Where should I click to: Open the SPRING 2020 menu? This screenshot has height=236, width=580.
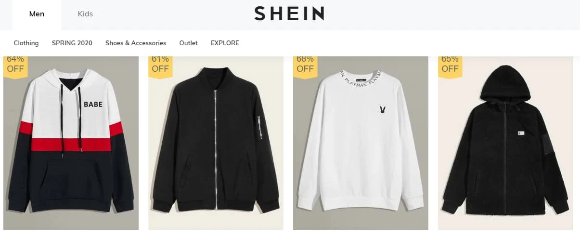point(72,43)
